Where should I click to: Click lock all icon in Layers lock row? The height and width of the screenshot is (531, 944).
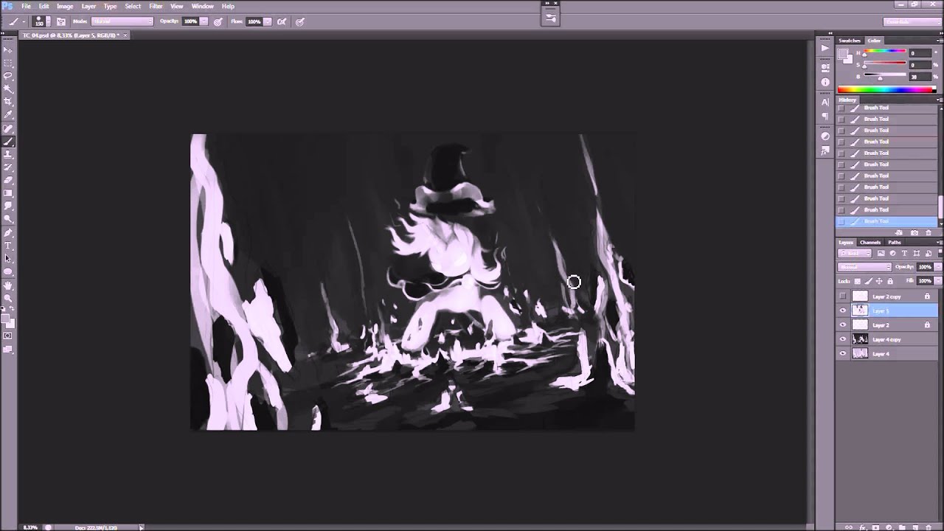pos(890,281)
